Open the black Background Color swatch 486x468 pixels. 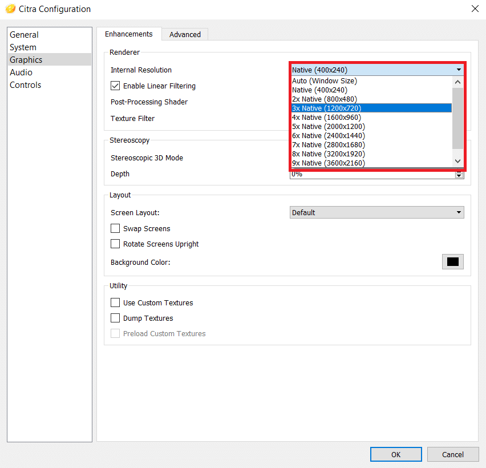(453, 262)
